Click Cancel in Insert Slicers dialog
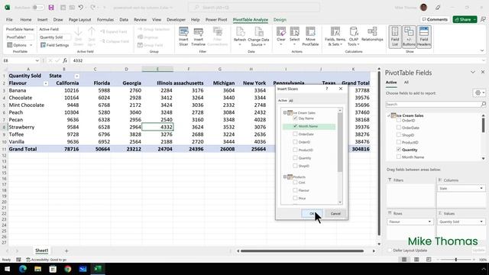The width and height of the screenshot is (489, 275). click(335, 214)
